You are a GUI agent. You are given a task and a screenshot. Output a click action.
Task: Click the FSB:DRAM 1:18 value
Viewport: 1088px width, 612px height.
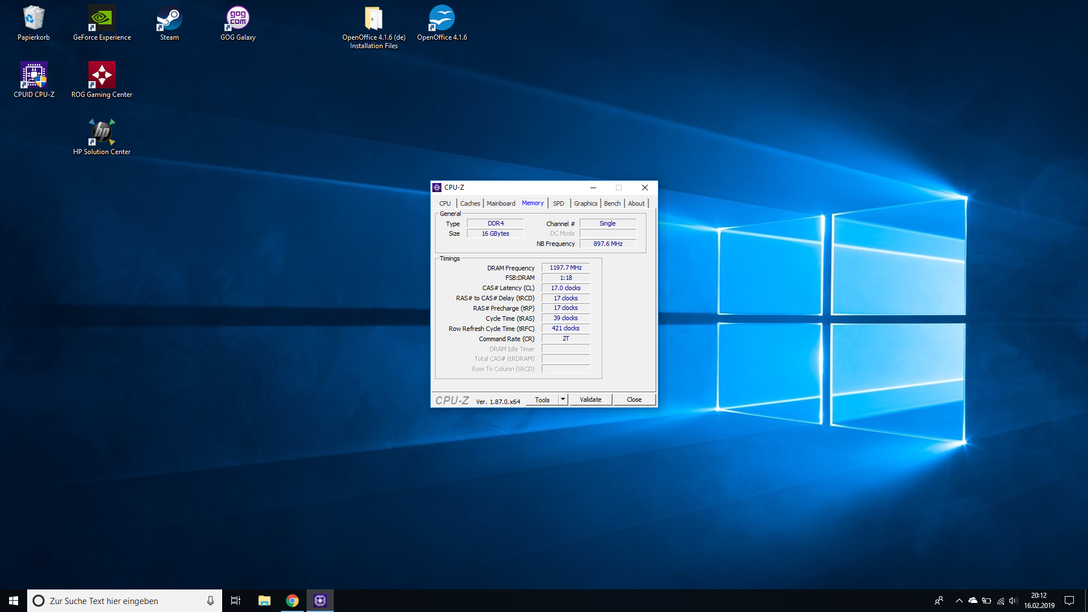point(566,278)
